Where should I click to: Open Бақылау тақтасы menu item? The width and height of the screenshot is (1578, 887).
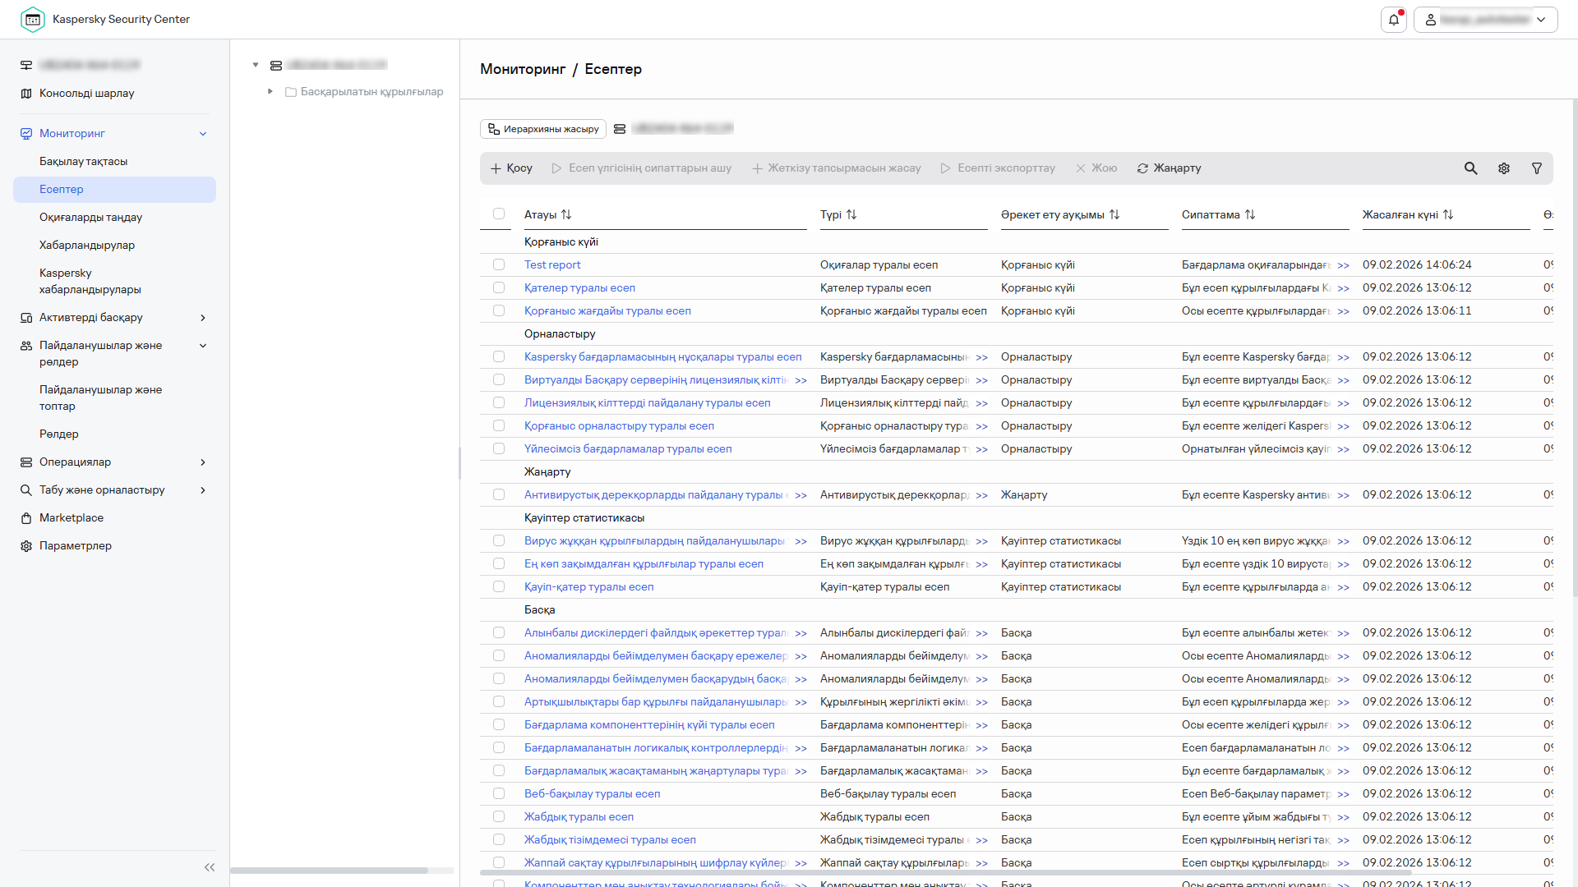coord(83,162)
